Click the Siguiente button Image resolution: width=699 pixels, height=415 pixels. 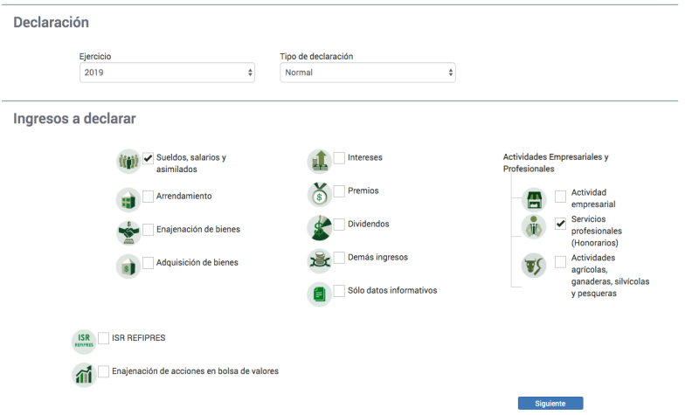tap(550, 404)
